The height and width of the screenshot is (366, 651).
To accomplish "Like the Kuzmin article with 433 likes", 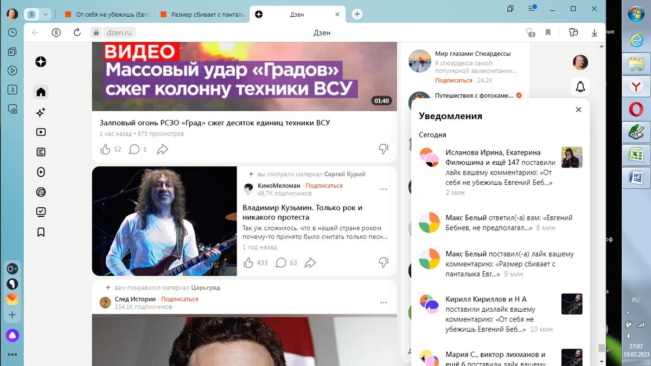I will pos(256,263).
